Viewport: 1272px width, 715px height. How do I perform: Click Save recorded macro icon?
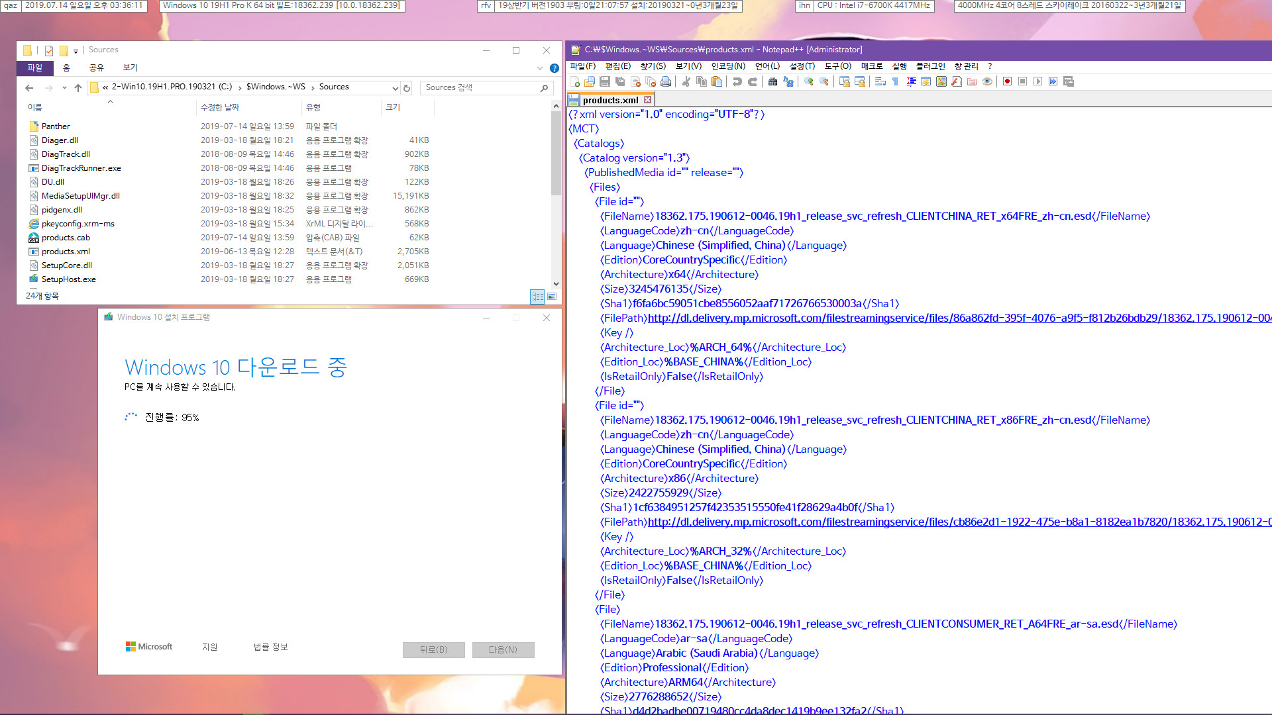pyautogui.click(x=1069, y=81)
